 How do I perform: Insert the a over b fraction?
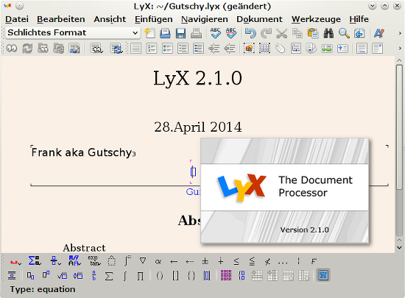94,275
